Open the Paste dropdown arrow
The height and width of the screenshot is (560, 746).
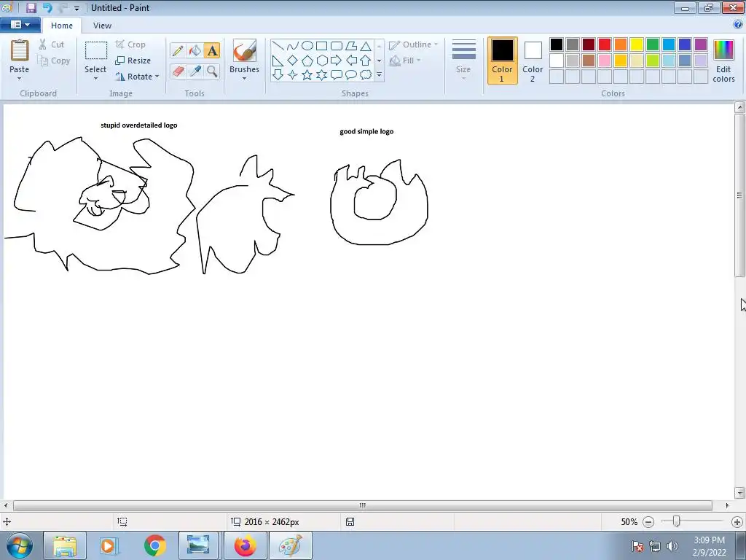pos(19,79)
